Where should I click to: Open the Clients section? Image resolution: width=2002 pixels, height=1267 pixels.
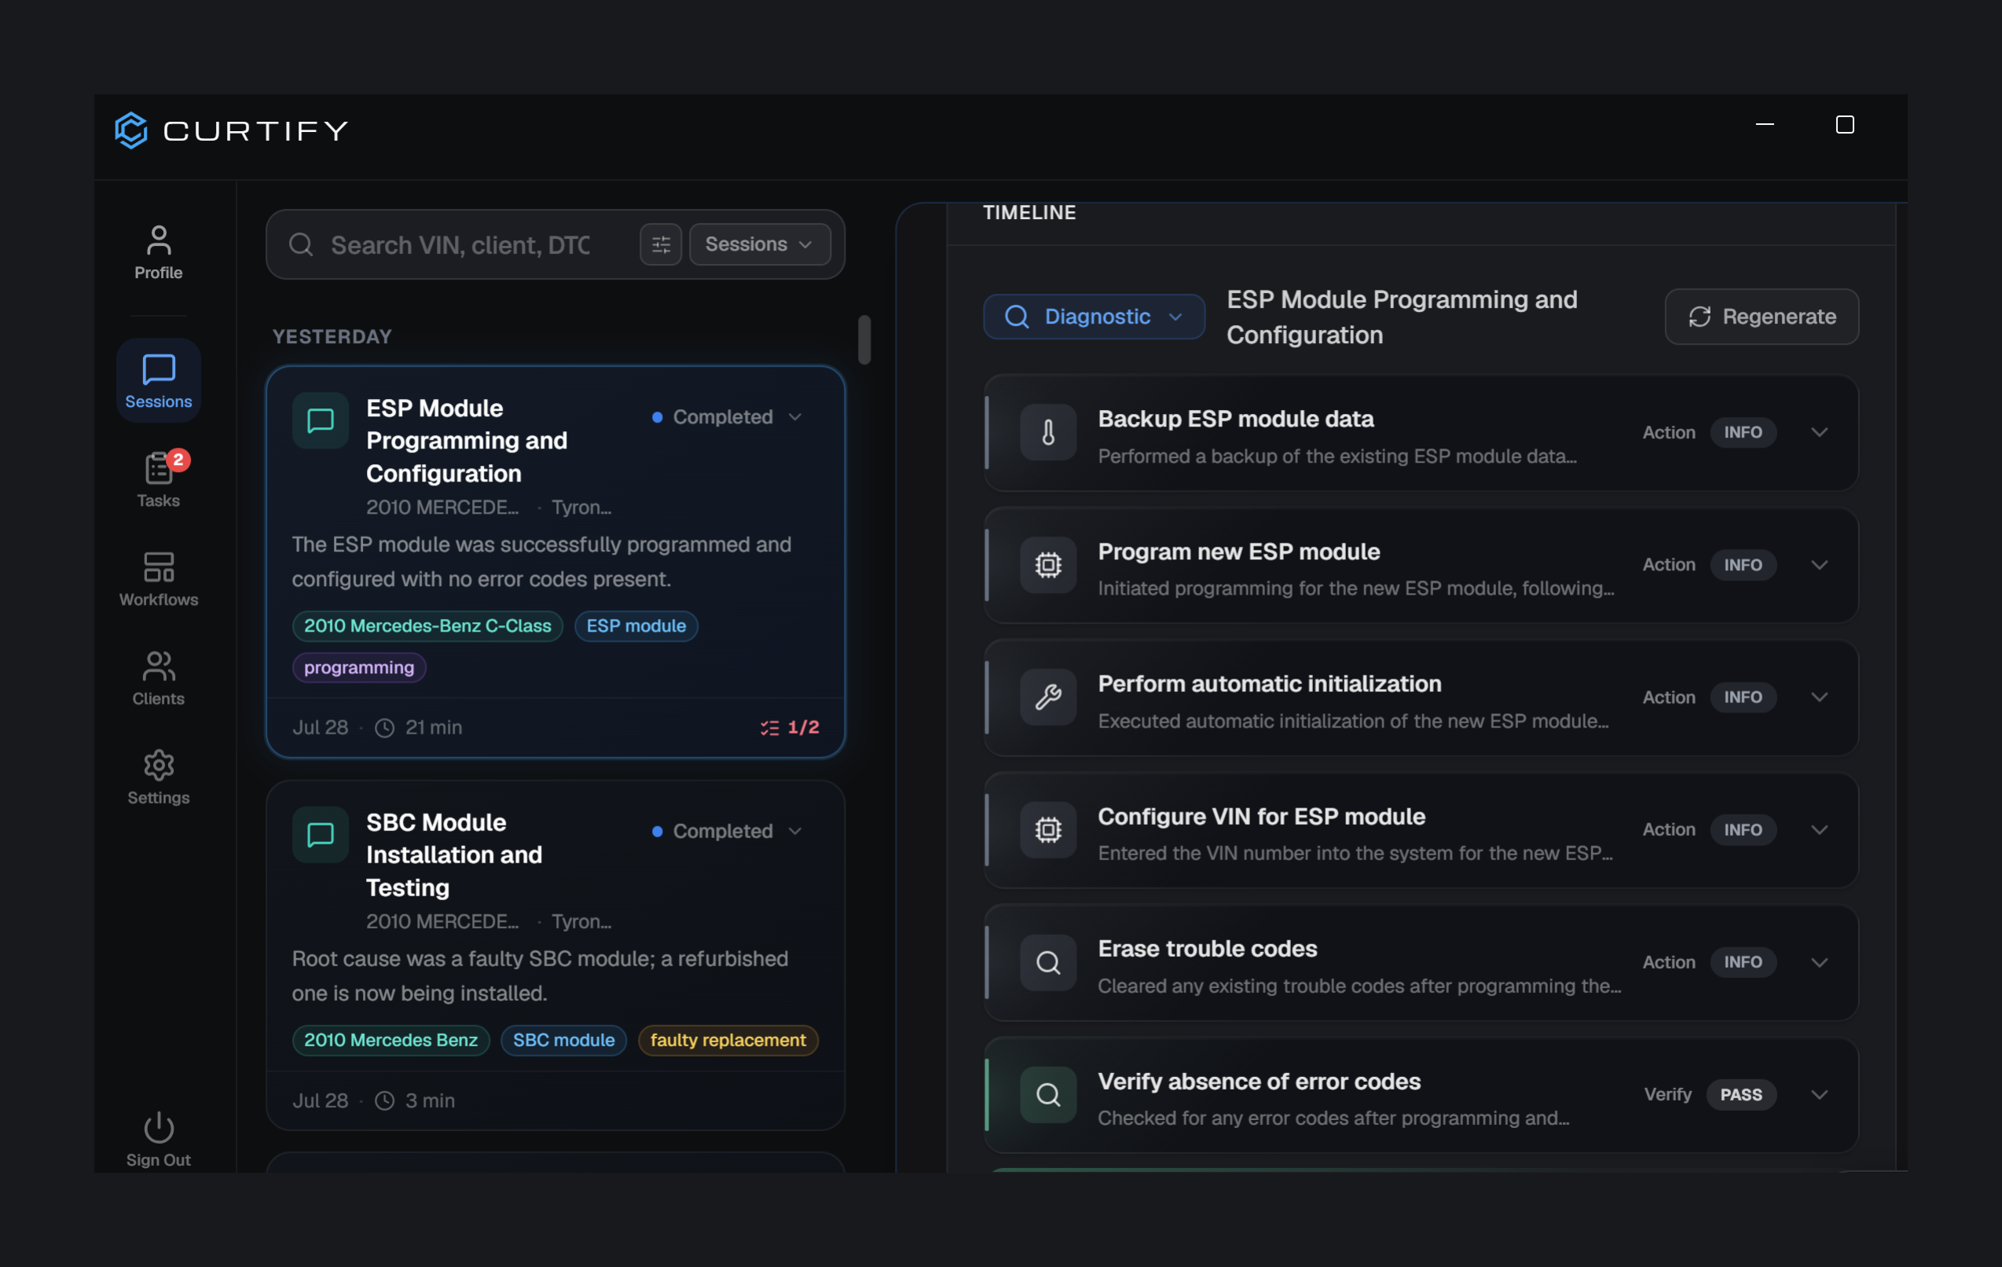(x=158, y=679)
